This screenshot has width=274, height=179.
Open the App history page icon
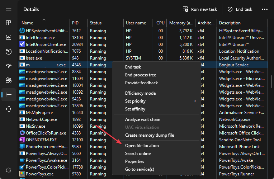pyautogui.click(x=9, y=52)
